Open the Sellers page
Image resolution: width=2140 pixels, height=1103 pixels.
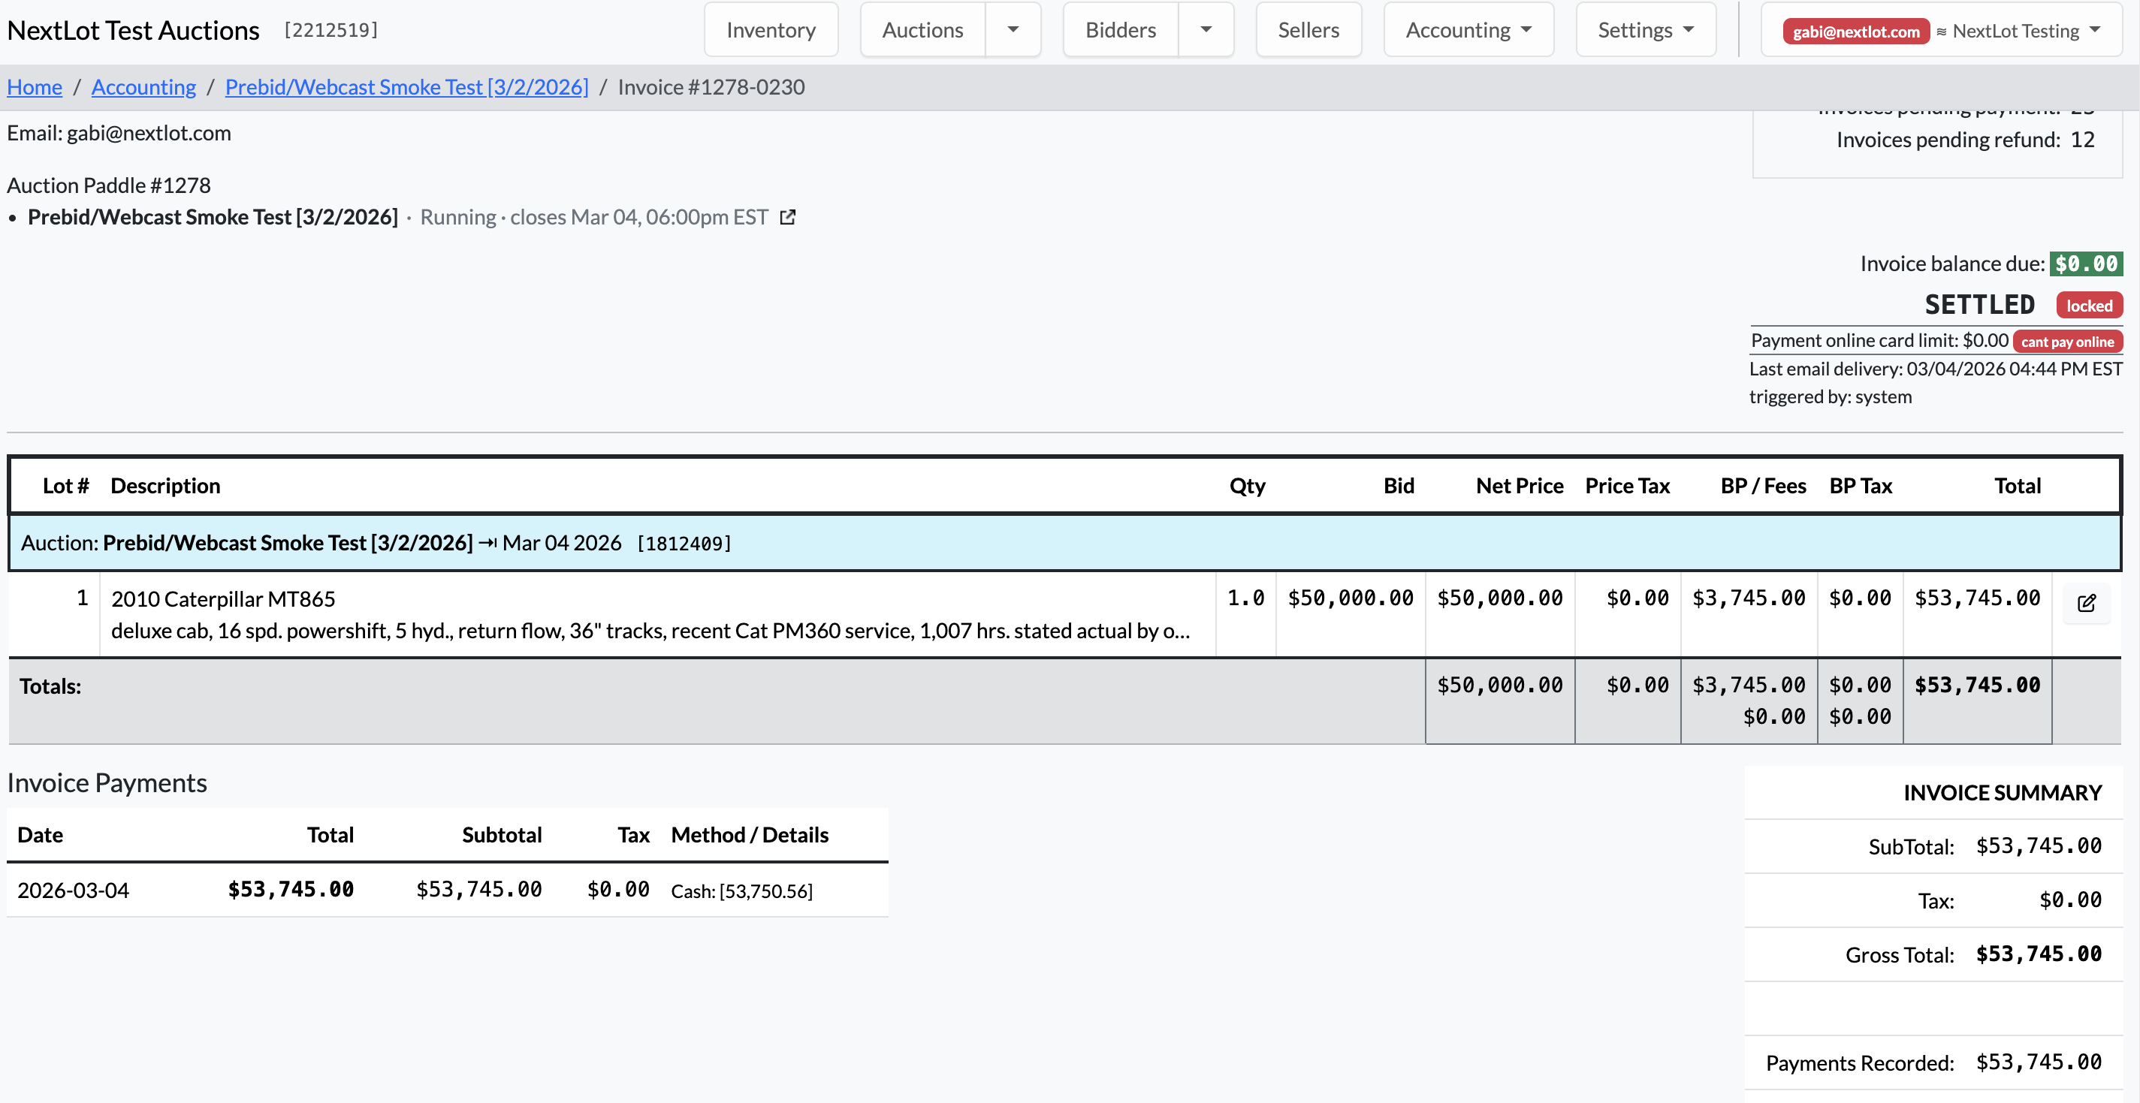(x=1308, y=30)
